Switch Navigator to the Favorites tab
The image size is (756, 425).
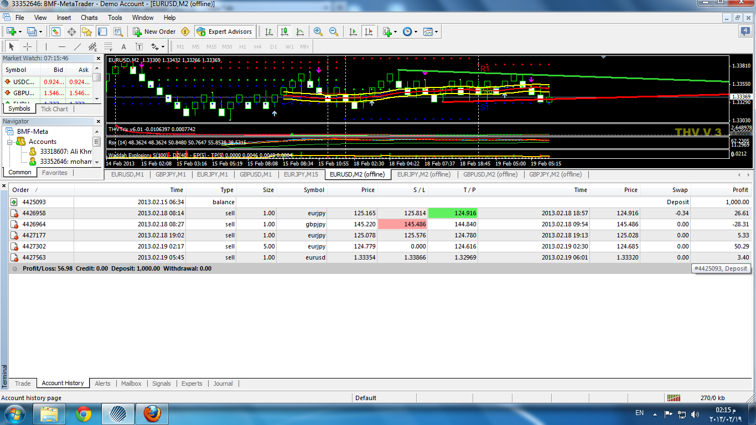click(55, 173)
